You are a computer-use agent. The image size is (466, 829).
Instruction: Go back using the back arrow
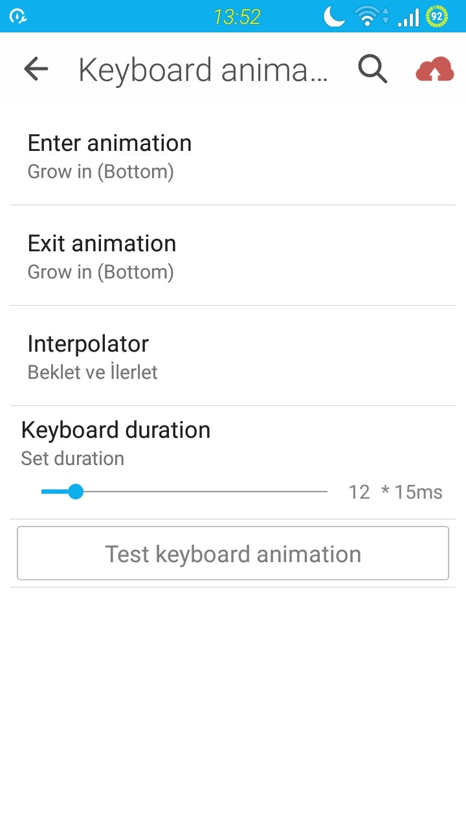click(36, 69)
